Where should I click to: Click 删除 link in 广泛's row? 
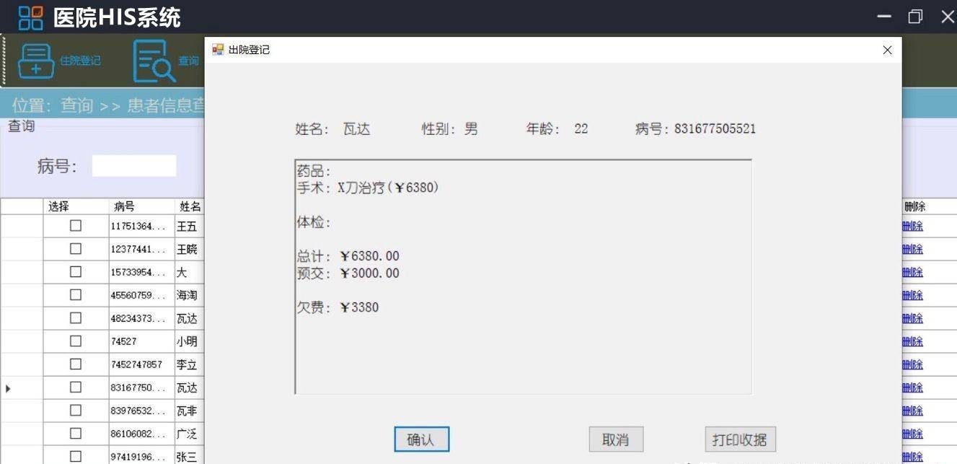coord(912,434)
